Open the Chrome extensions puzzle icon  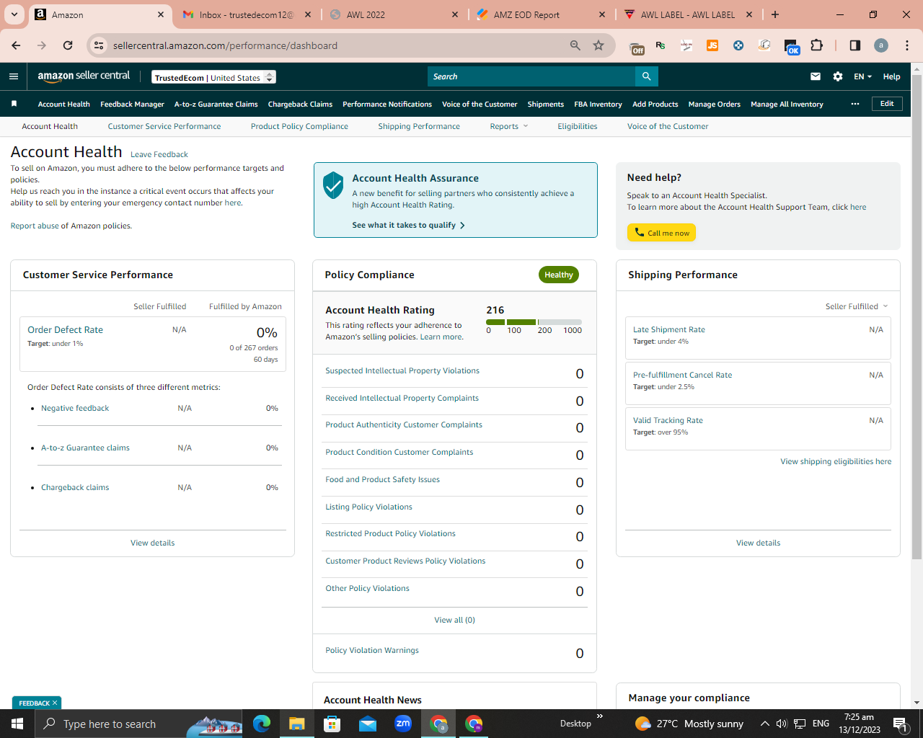[817, 45]
